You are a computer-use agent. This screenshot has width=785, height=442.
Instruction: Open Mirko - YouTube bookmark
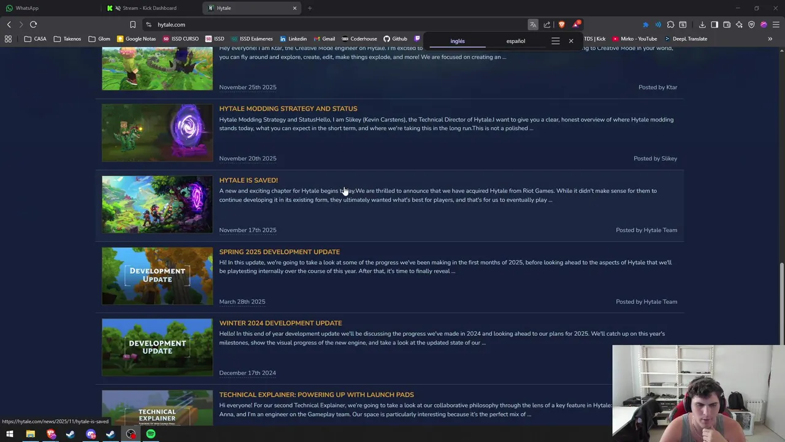pyautogui.click(x=634, y=39)
